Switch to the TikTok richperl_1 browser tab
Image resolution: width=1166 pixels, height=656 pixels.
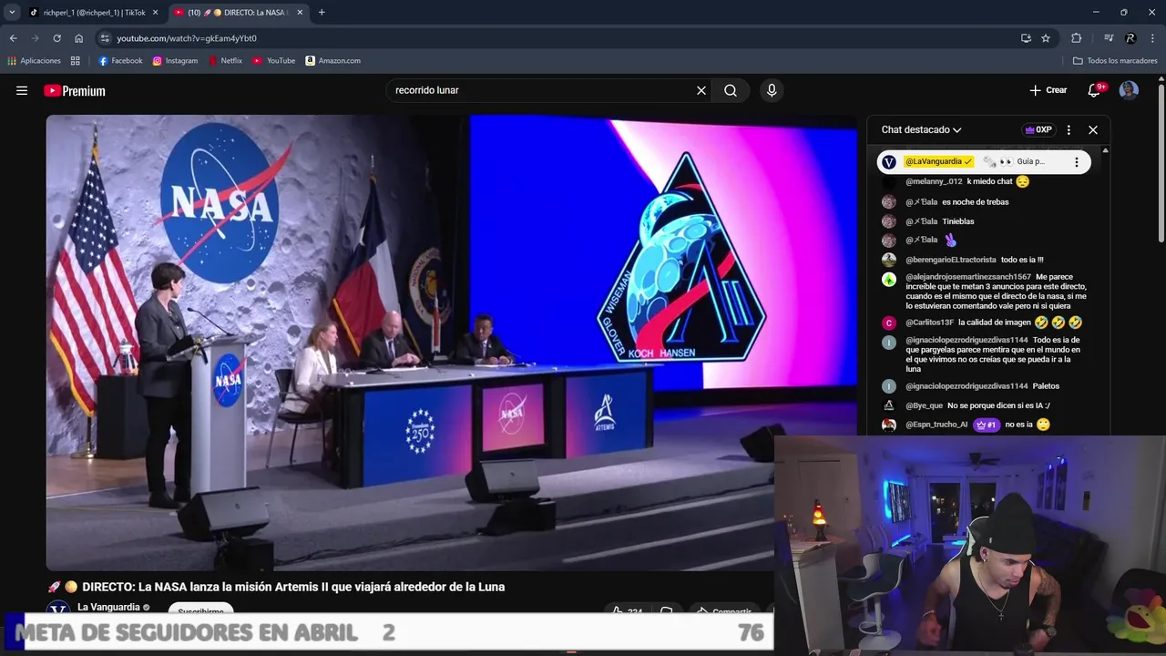[x=93, y=13]
